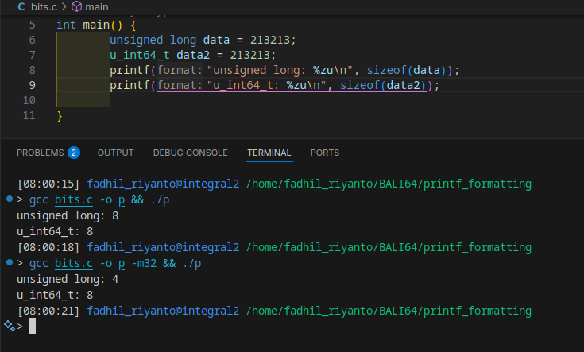Click the cube symbol icon beside main

click(x=77, y=6)
